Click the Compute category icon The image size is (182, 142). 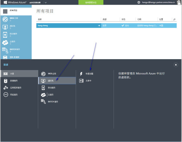5,74
